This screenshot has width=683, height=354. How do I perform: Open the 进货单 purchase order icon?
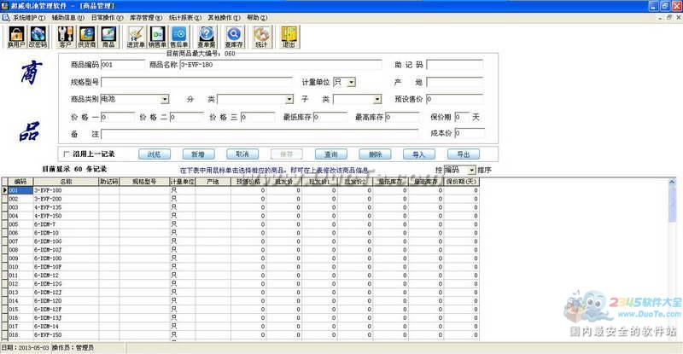[136, 37]
